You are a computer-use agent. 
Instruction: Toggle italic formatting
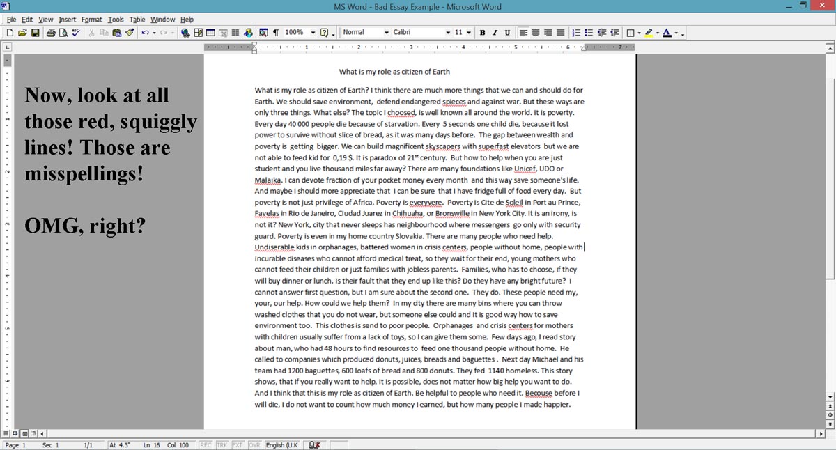click(495, 32)
